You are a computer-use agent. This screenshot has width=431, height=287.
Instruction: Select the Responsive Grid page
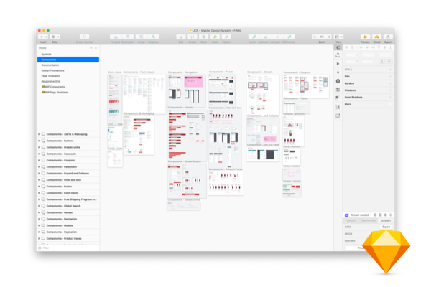[68, 82]
